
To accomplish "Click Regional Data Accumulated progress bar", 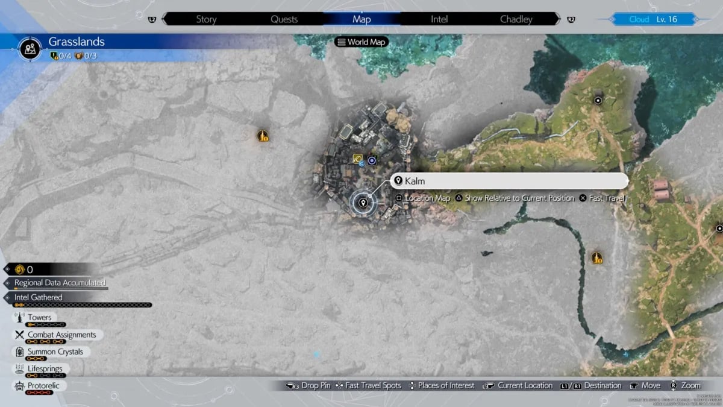I will (61, 289).
